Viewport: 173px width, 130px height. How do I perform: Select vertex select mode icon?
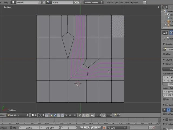[80, 115]
